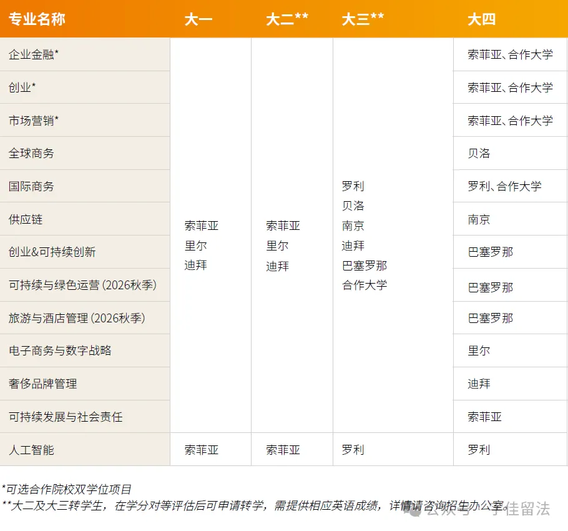
Task: Click the **大二及大三转学生 transfer footnote
Action: tap(255, 505)
